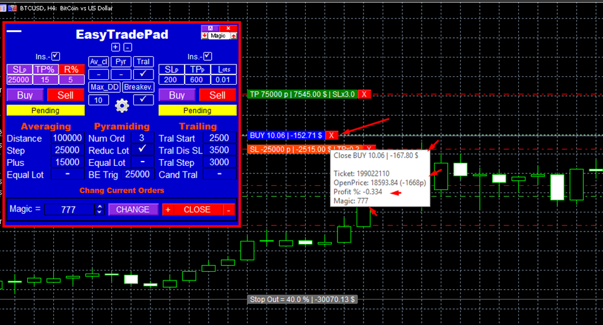The image size is (603, 325).
Task: Select the TP% mode button
Action: coord(45,69)
